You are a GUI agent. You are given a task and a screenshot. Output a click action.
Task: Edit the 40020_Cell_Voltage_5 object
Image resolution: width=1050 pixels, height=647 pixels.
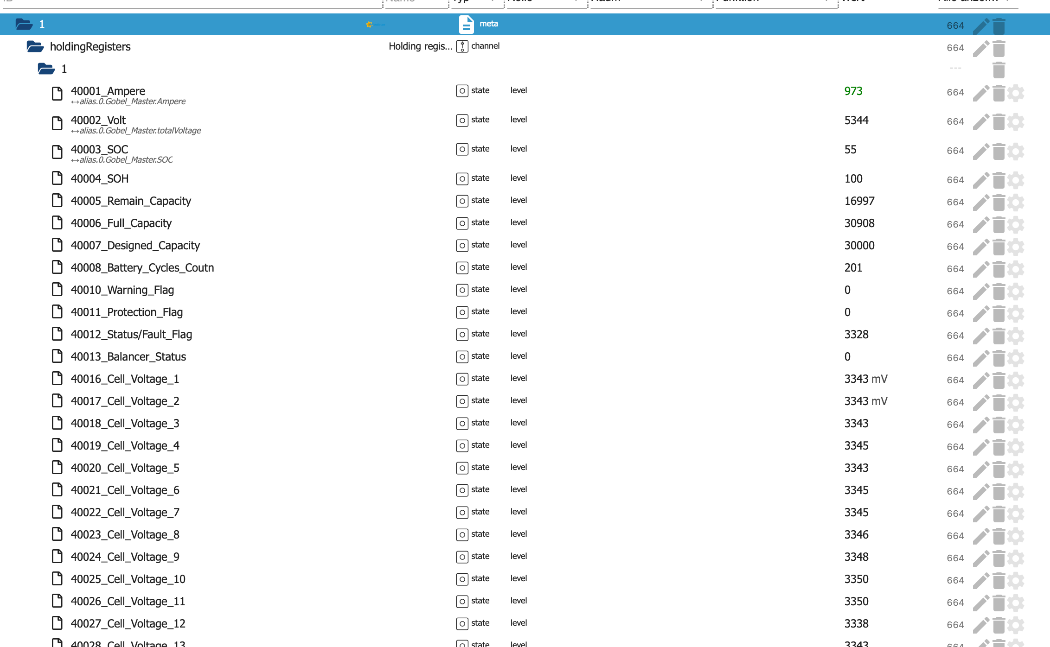(x=980, y=469)
